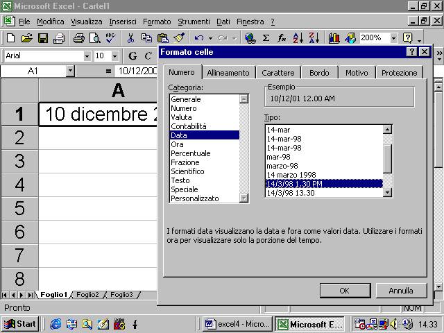Click OK in Formato celle dialog

(x=345, y=291)
